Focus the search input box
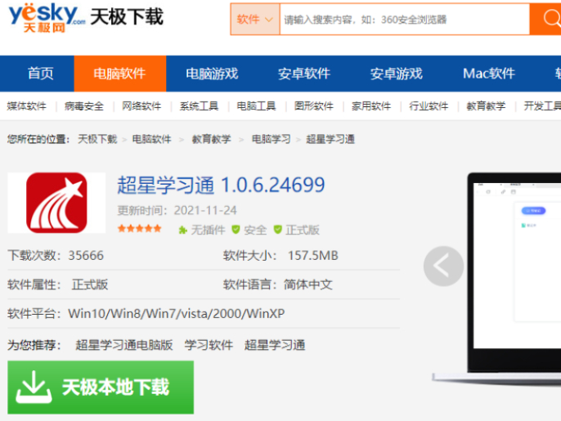 (404, 20)
